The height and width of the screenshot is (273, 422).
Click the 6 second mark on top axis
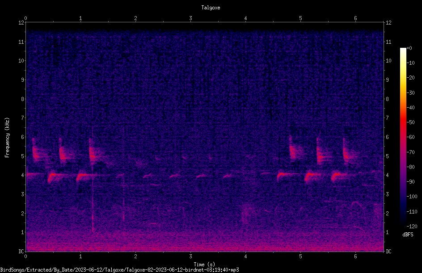tap(355, 18)
